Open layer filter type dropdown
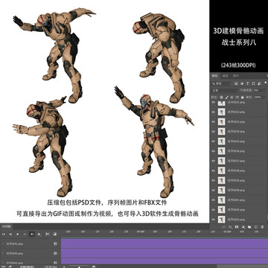 point(221,83)
